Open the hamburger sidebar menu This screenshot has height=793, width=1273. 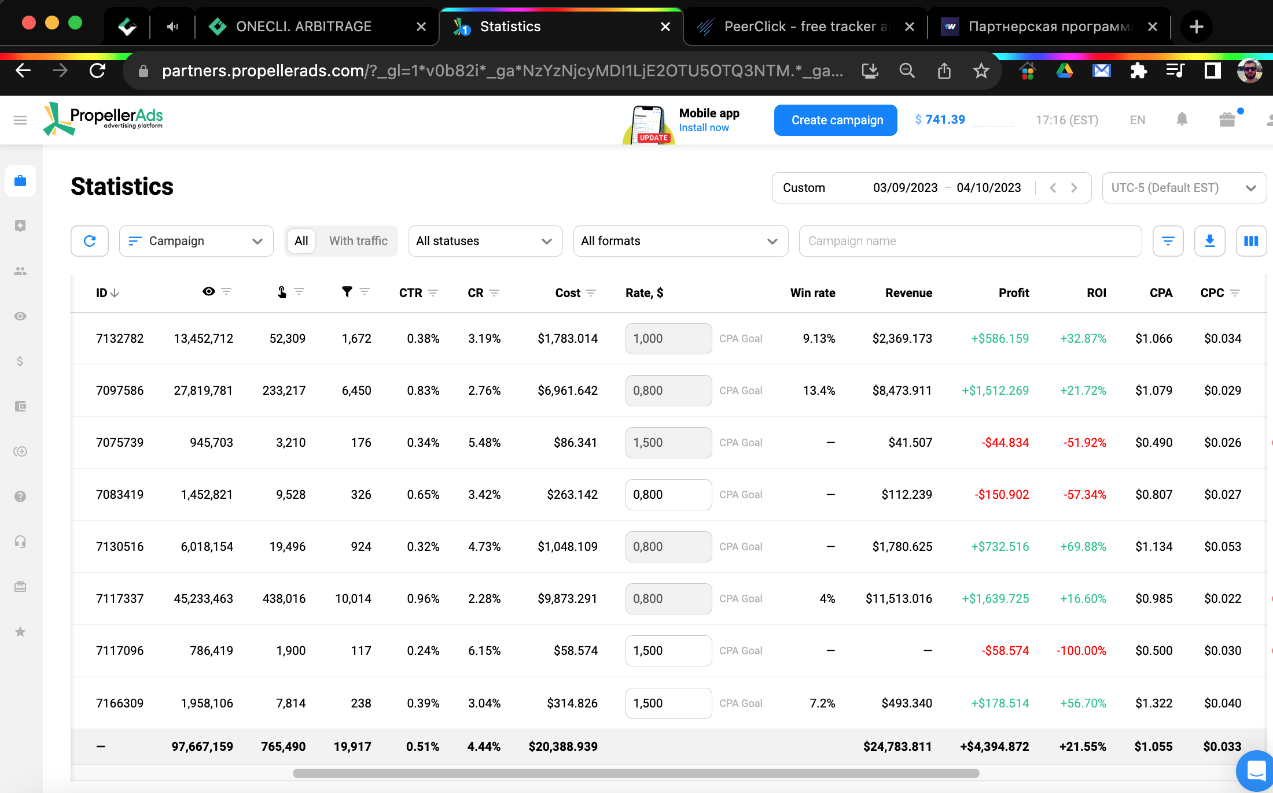(x=20, y=120)
